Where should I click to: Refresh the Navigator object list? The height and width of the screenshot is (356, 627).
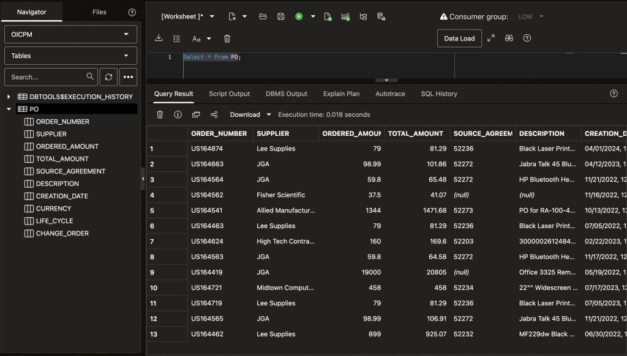point(108,77)
